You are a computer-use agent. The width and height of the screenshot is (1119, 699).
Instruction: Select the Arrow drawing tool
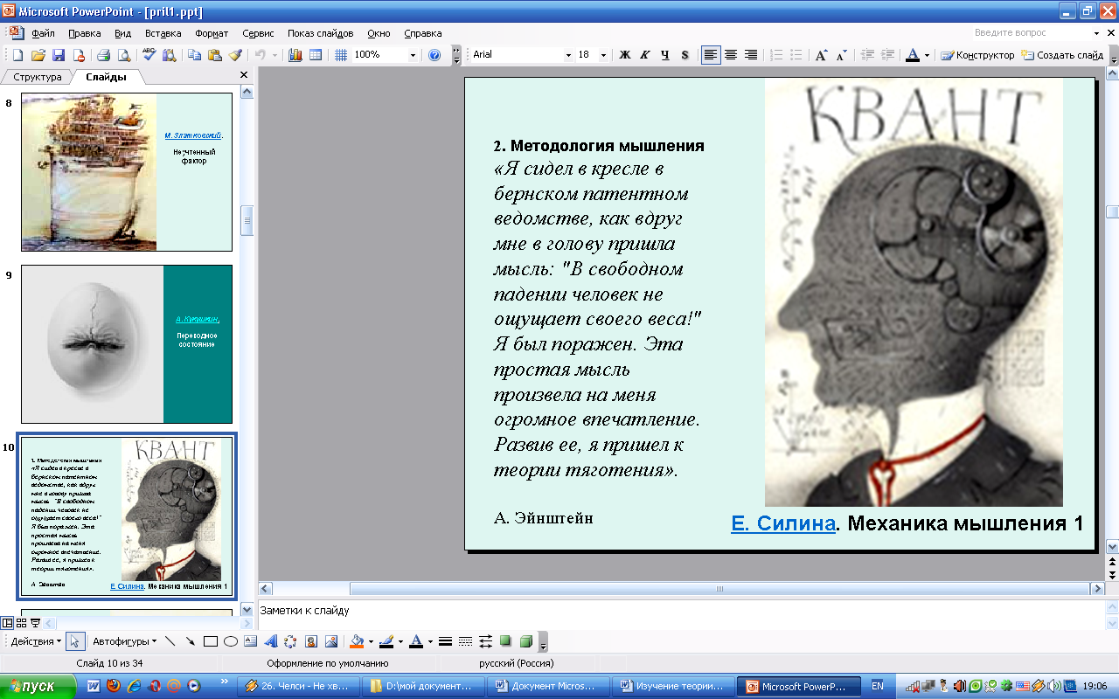click(x=191, y=641)
